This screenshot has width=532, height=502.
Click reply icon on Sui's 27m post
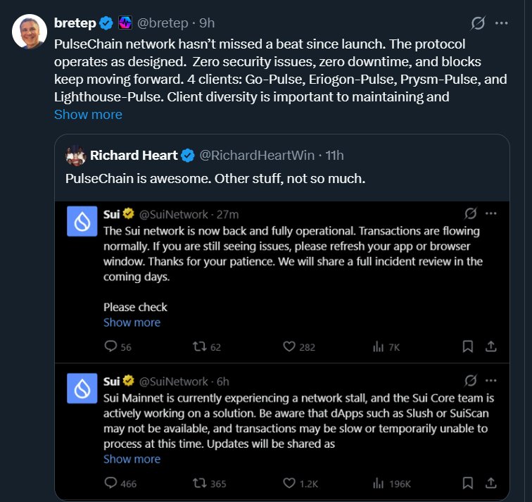point(110,346)
